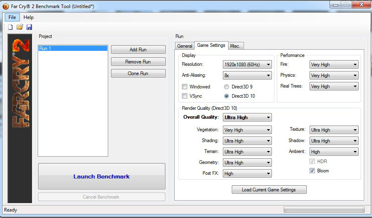Image resolution: width=372 pixels, height=218 pixels.
Task: Open the File menu
Action: click(x=12, y=17)
